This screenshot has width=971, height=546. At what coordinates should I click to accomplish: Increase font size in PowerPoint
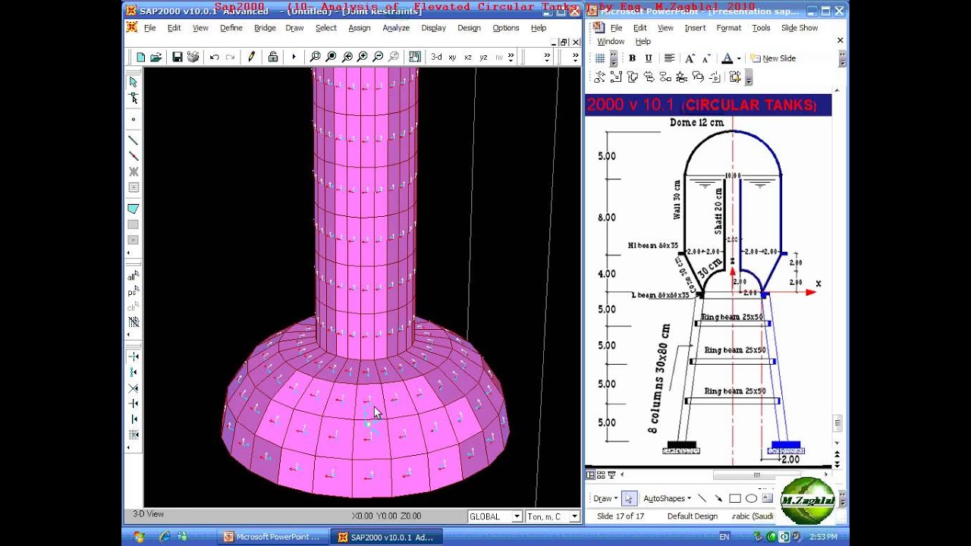690,58
